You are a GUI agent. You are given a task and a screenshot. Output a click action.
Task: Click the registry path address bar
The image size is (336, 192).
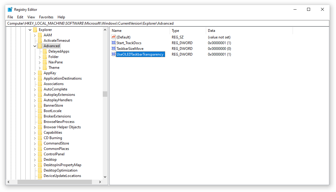[167, 23]
